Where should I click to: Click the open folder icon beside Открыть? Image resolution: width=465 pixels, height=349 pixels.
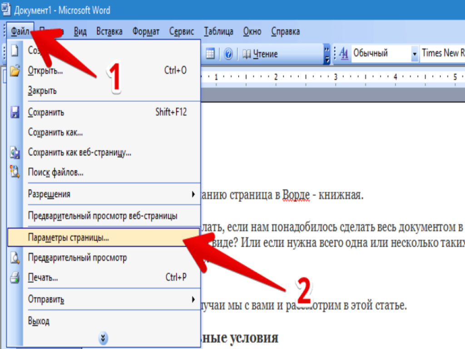pyautogui.click(x=15, y=70)
